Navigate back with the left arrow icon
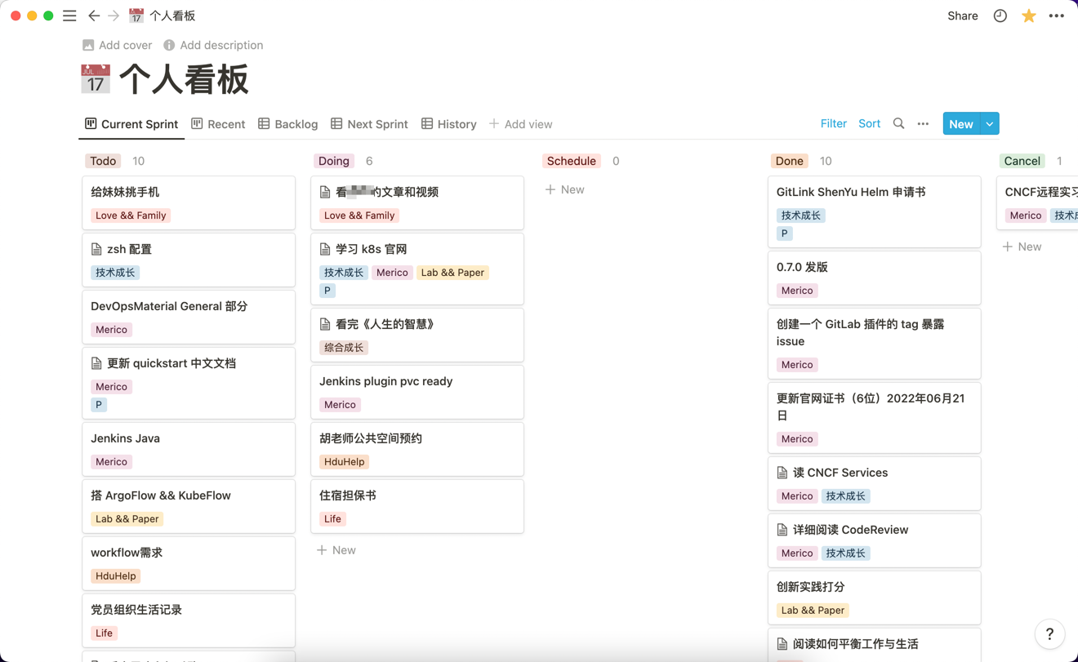 [x=94, y=16]
